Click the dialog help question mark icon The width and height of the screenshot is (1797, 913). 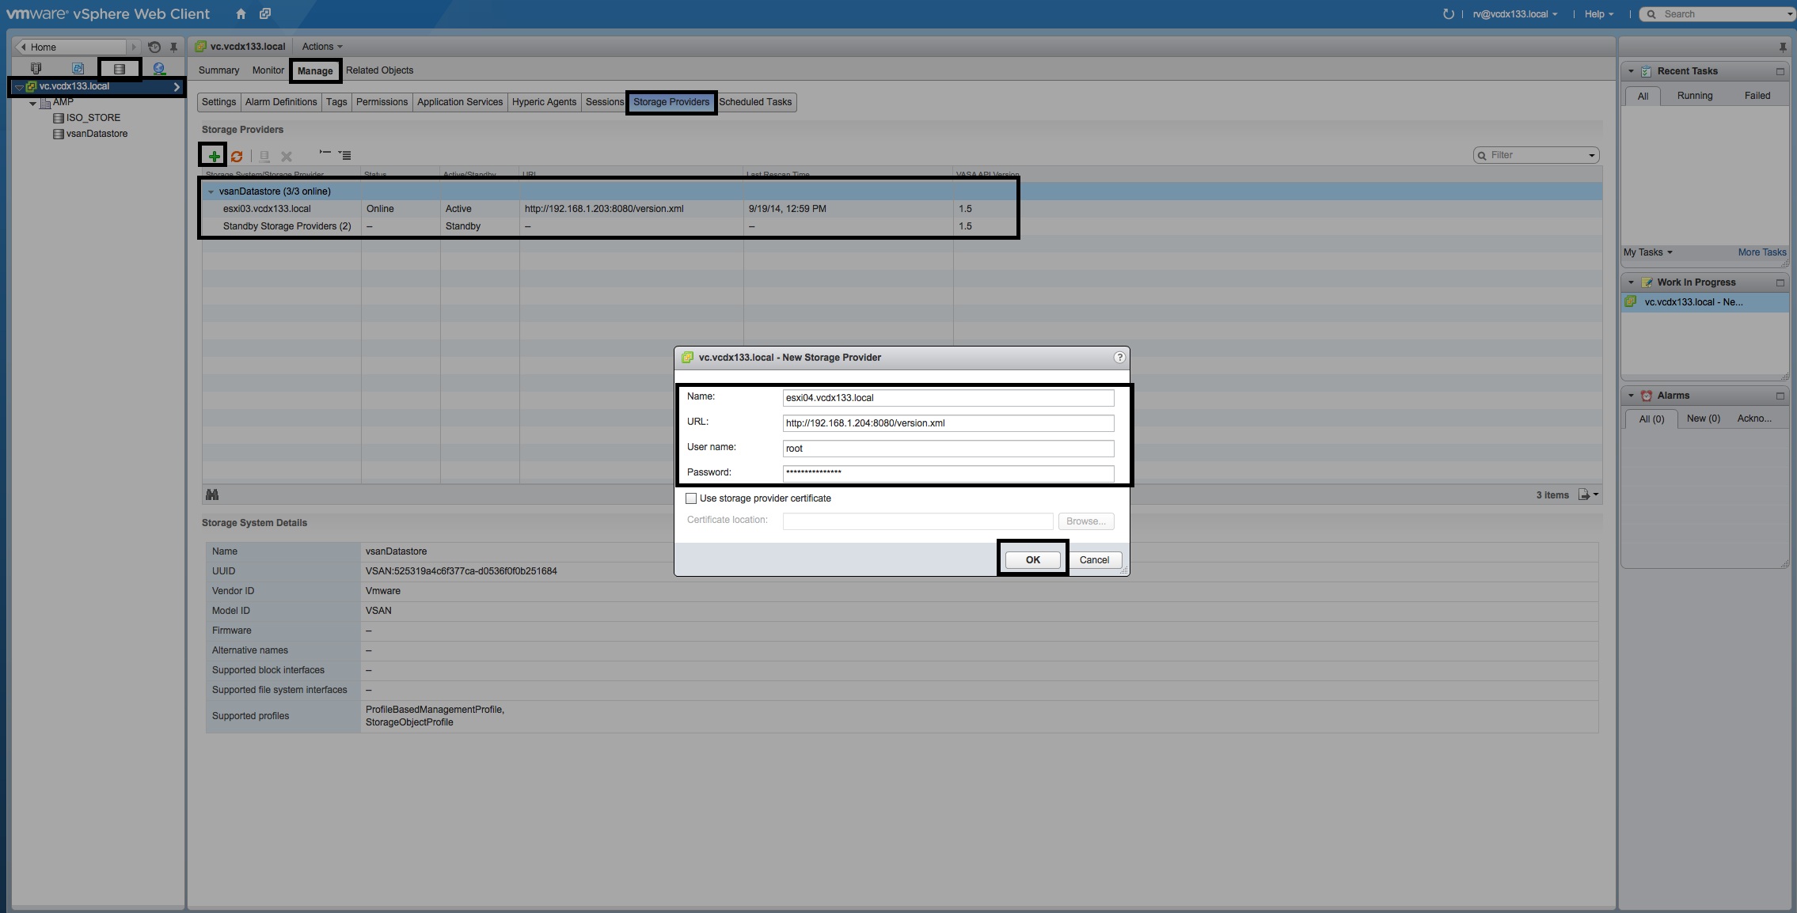(x=1119, y=357)
